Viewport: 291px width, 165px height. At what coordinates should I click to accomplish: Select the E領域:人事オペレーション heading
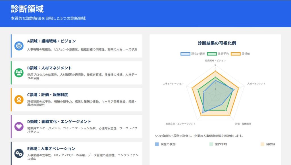pyautogui.click(x=51, y=149)
